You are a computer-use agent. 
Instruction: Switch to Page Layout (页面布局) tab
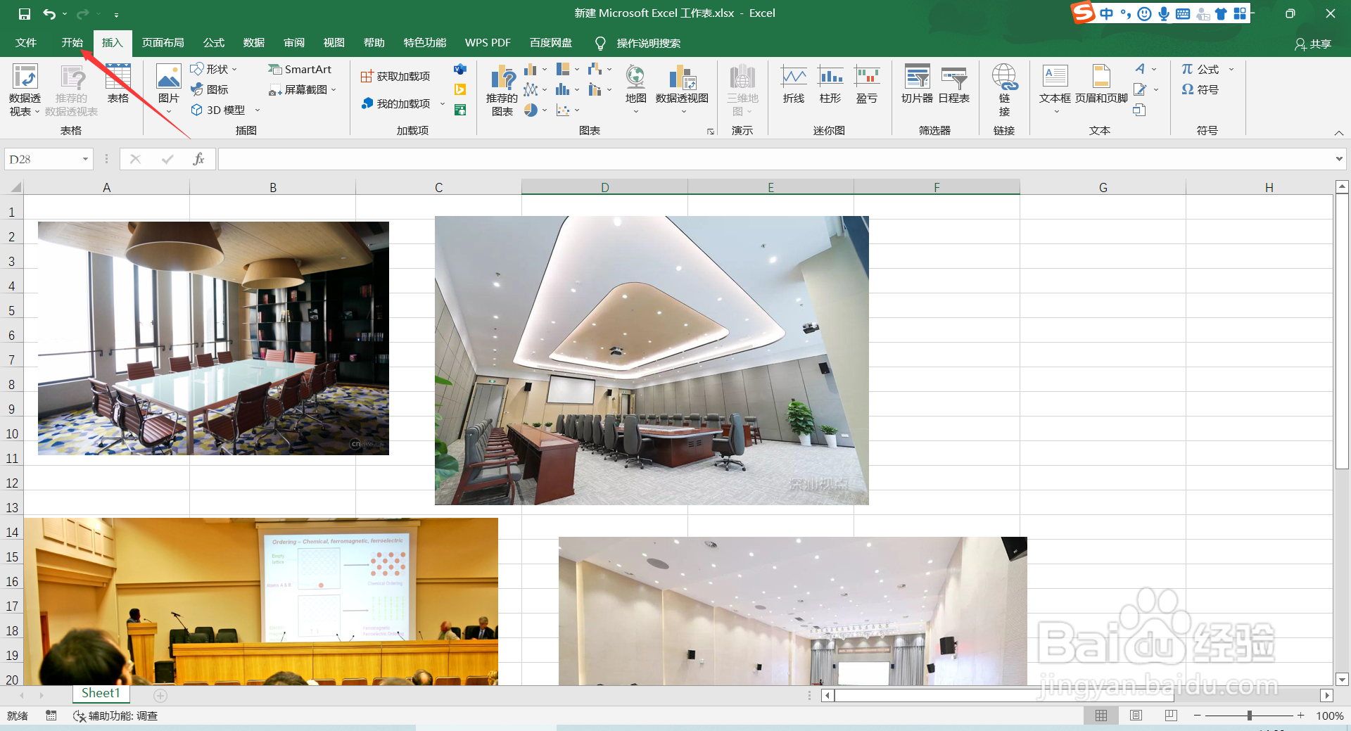(163, 43)
